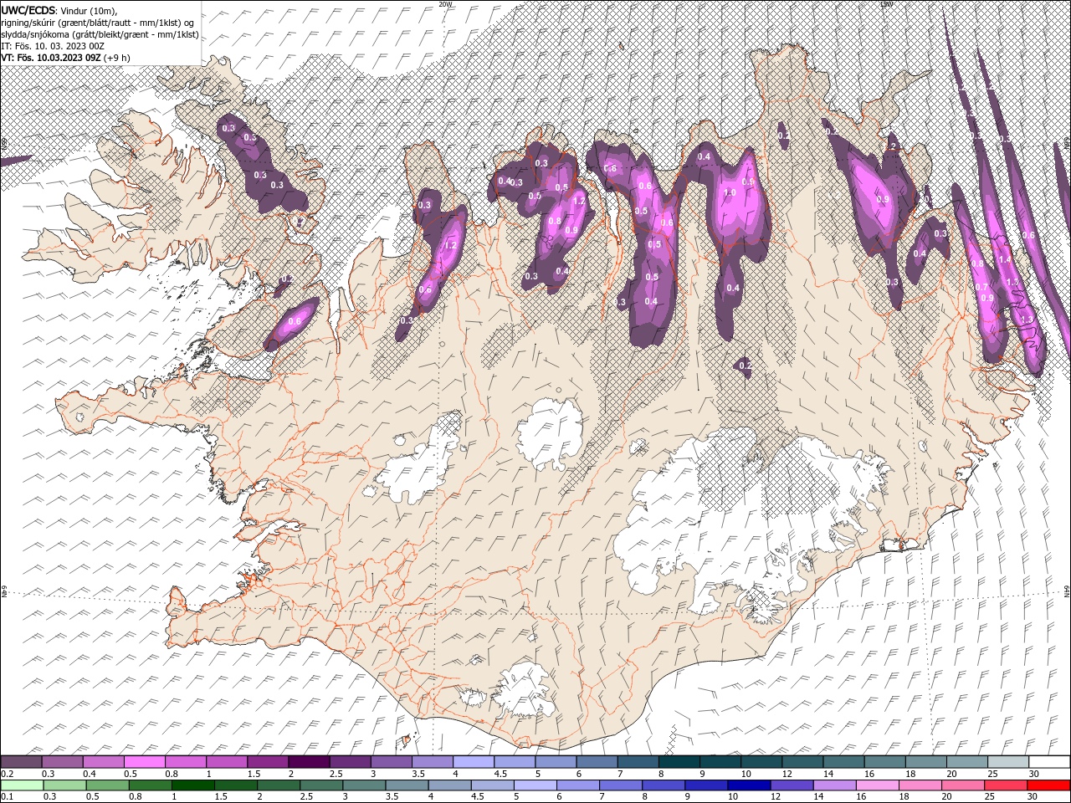This screenshot has width=1071, height=803.
Task: Click the pale green 0.1 swatch in lower legend
Action: coord(21,785)
